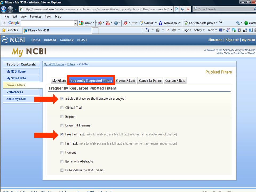Click the Filters breadcrumb link
This screenshot has width=256, height=192.
pyautogui.click(x=71, y=64)
